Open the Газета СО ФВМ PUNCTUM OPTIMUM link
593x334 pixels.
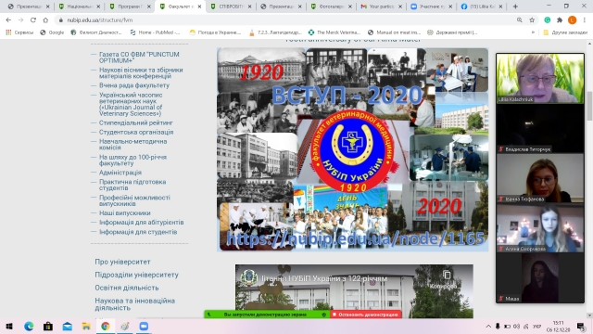tap(139, 58)
